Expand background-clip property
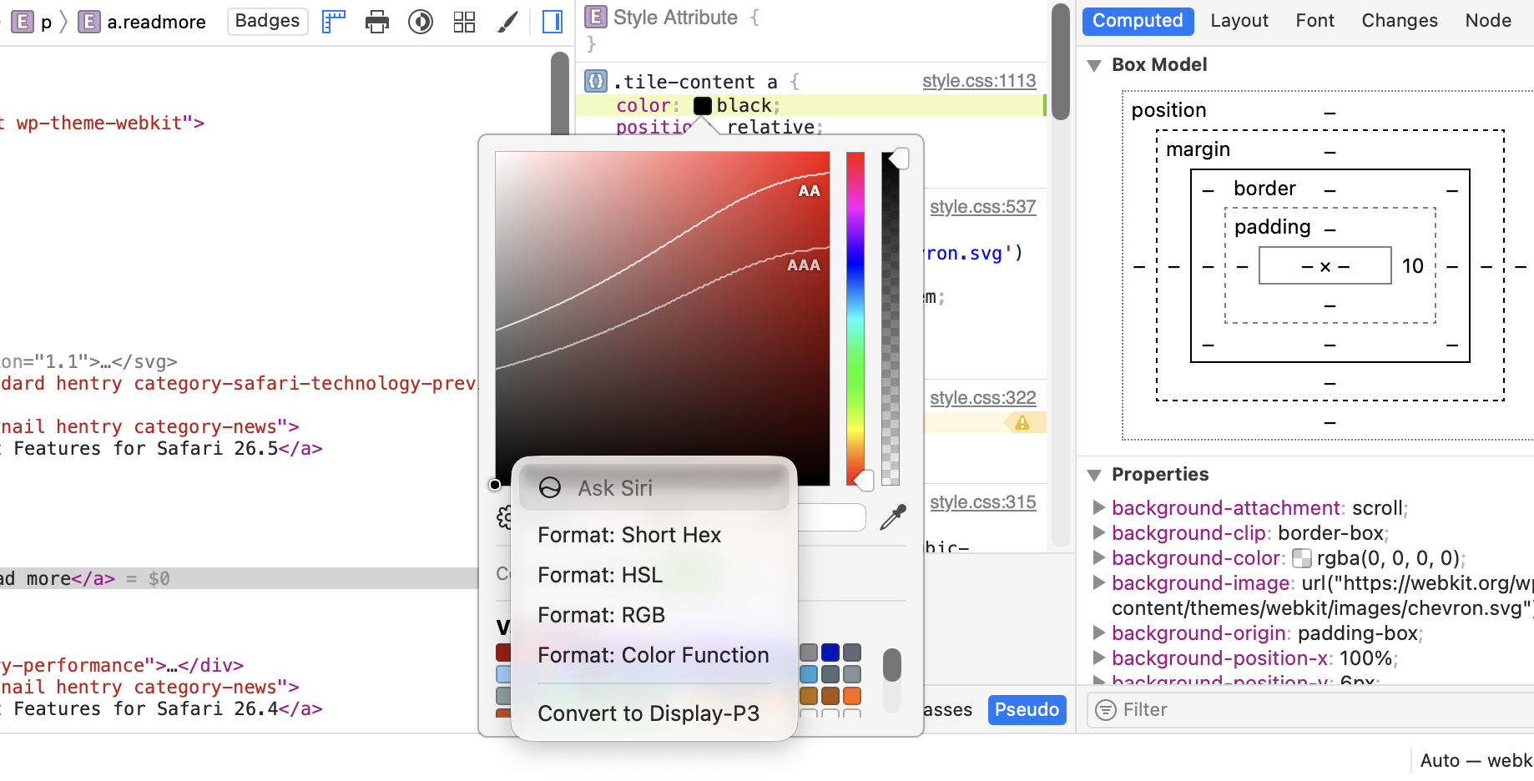Image resolution: width=1534 pixels, height=781 pixels. pos(1099,532)
